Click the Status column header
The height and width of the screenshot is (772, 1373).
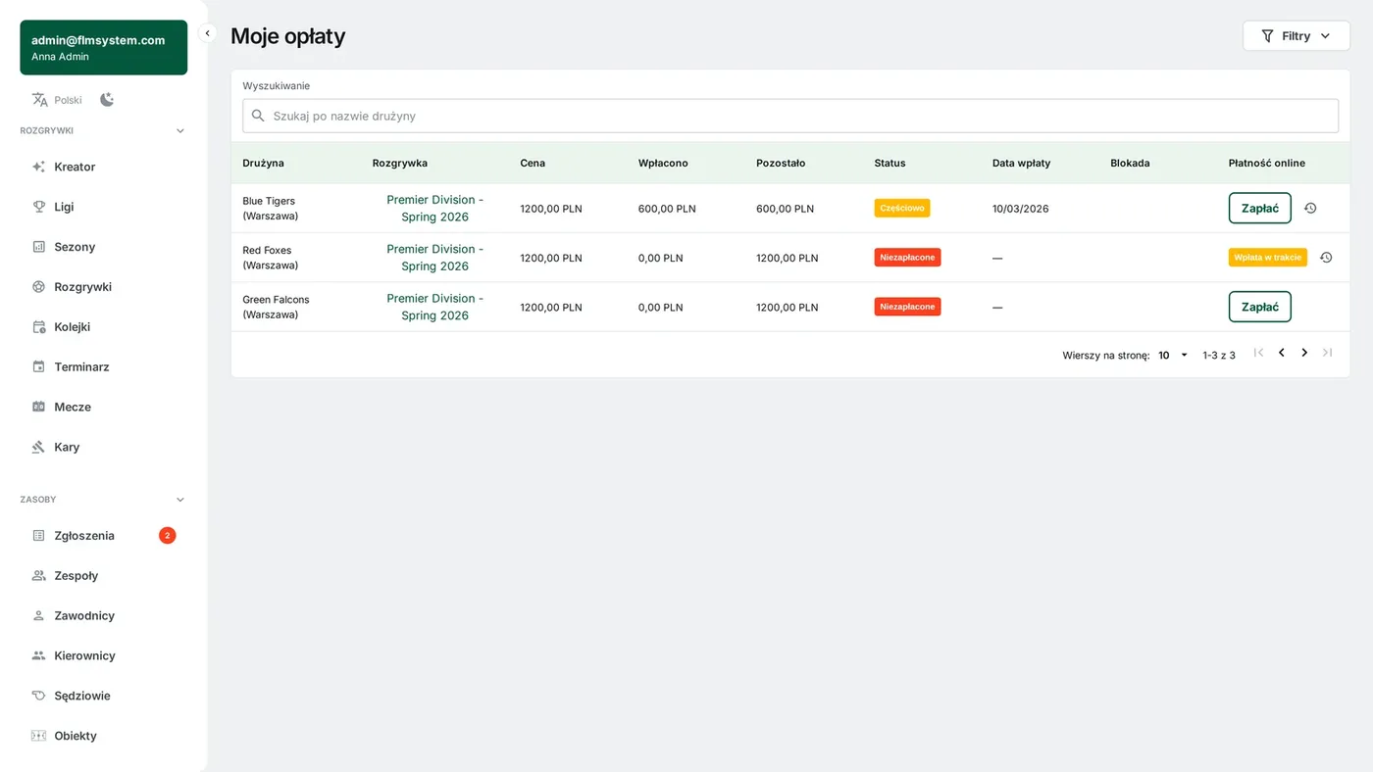pyautogui.click(x=890, y=164)
